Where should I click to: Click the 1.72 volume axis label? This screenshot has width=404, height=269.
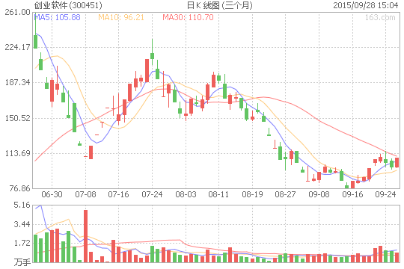pos(22,243)
